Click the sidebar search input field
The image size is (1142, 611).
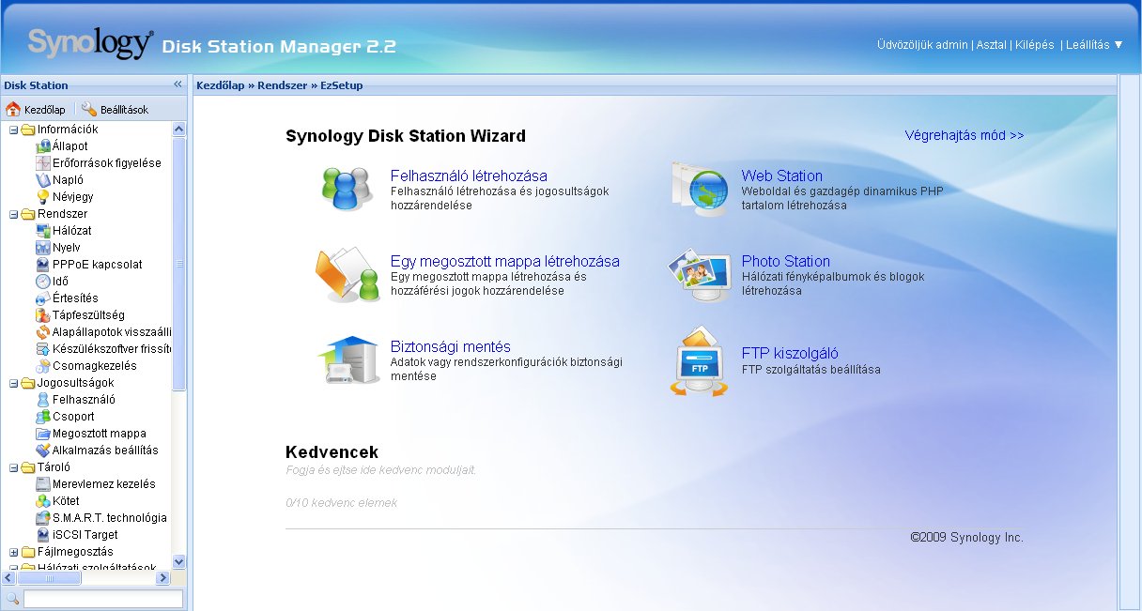point(102,599)
